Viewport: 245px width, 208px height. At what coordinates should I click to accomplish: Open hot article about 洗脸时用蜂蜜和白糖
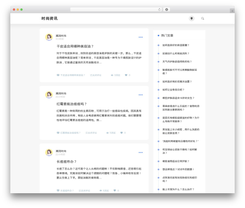[180, 141]
